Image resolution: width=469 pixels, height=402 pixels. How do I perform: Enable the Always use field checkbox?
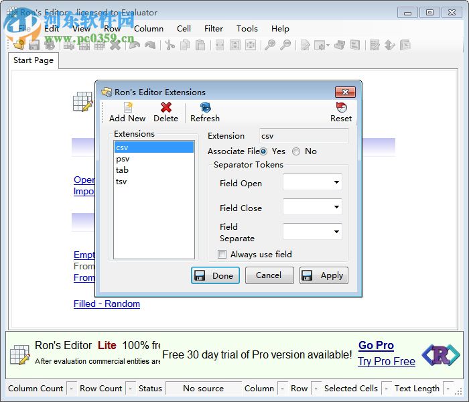[222, 254]
